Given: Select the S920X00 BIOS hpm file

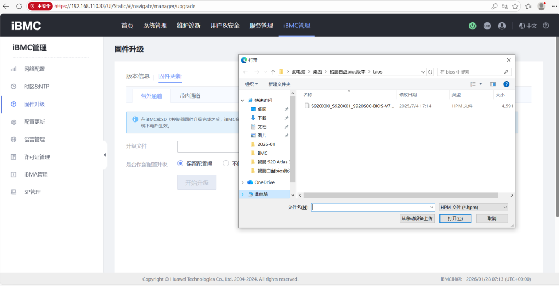Looking at the screenshot, I should [x=349, y=106].
